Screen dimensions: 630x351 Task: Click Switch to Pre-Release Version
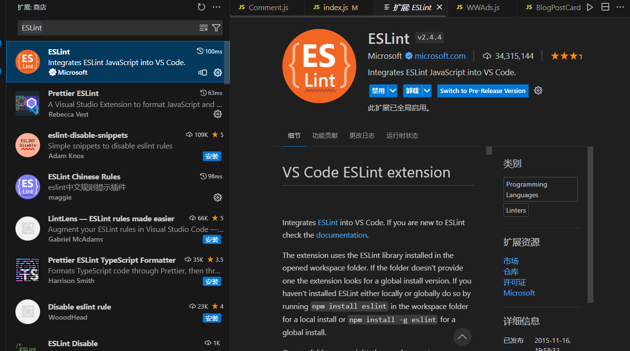click(483, 91)
